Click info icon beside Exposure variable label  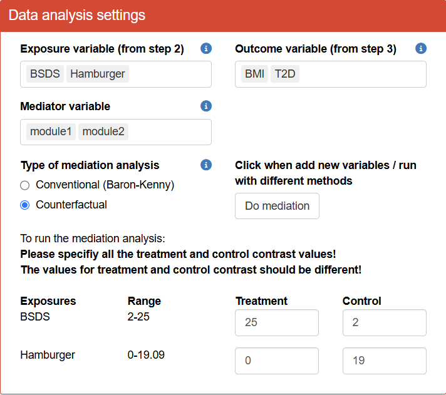click(206, 49)
